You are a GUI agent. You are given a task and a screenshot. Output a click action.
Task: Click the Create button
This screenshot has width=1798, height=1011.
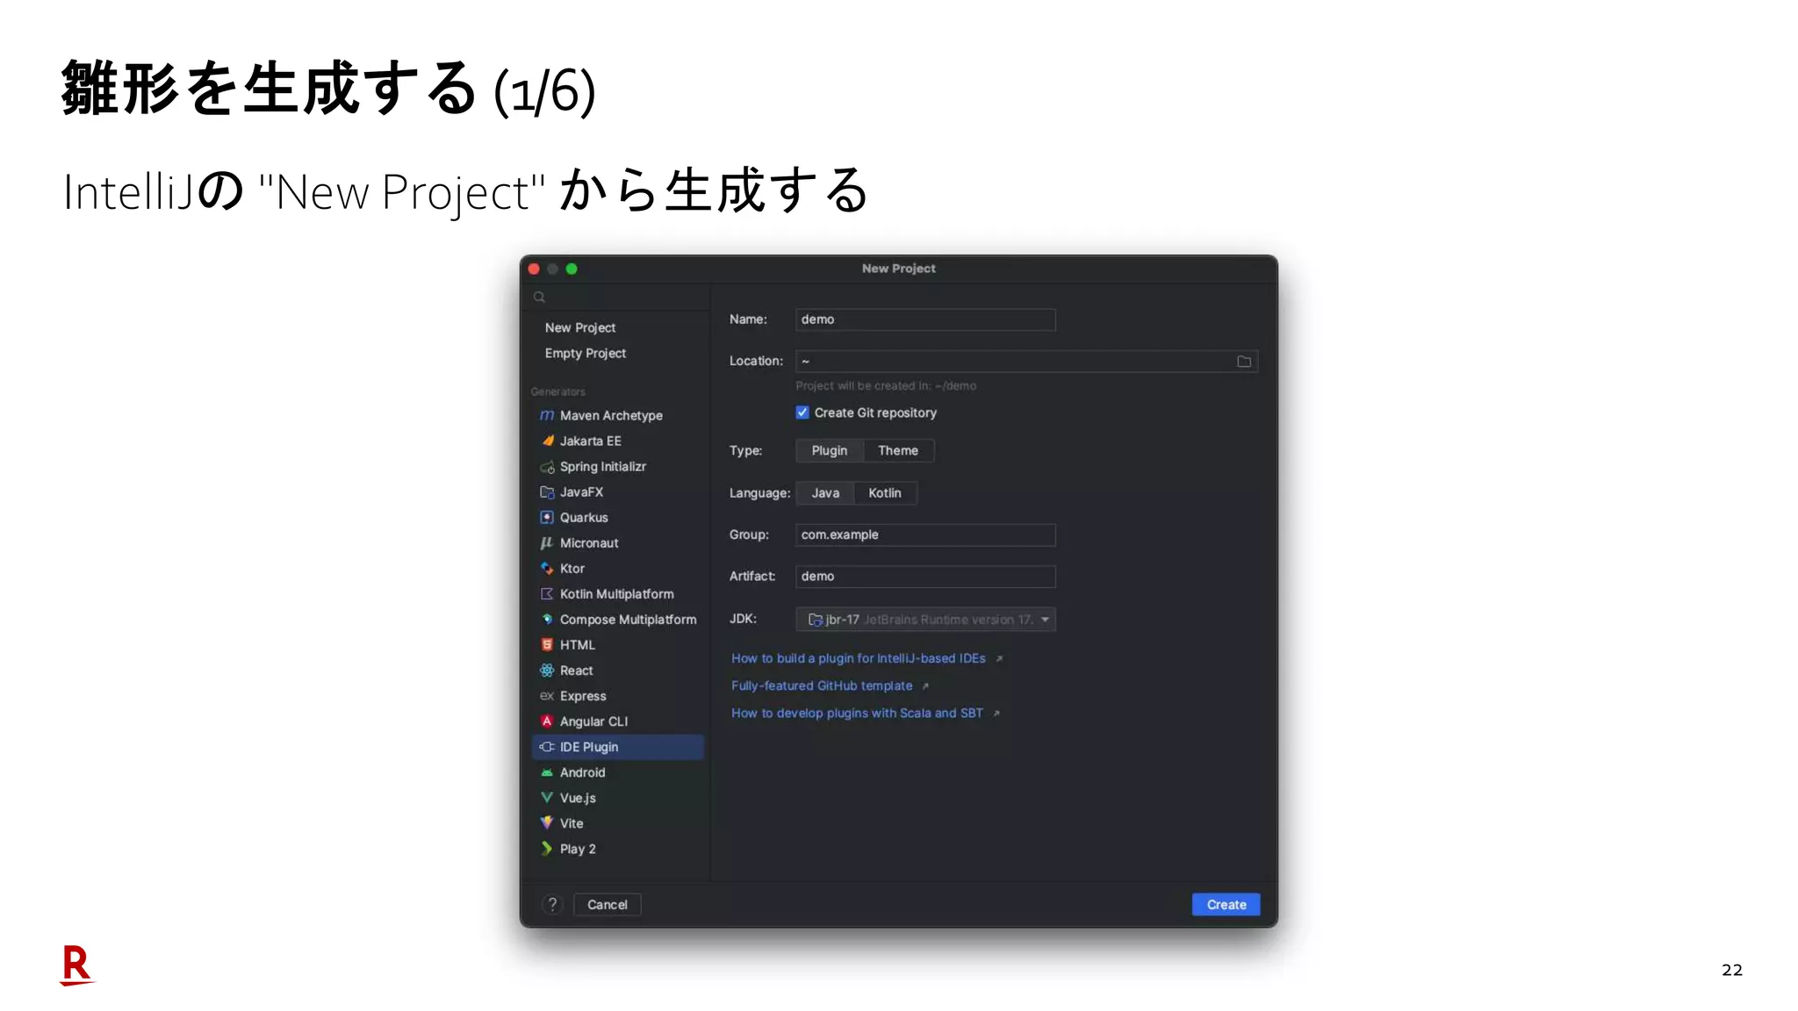1226,905
